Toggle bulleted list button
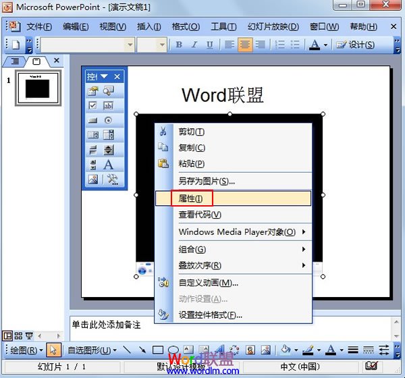 295,45
